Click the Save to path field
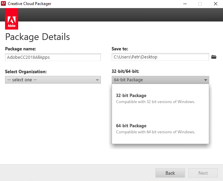The width and height of the screenshot is (223, 181). 160,57
